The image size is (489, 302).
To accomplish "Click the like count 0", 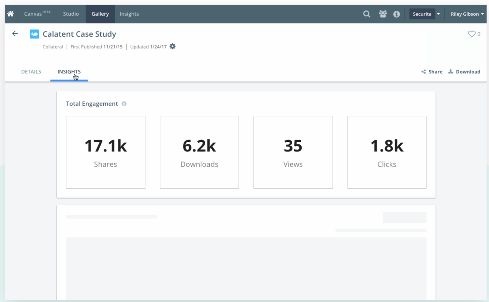I will (479, 34).
